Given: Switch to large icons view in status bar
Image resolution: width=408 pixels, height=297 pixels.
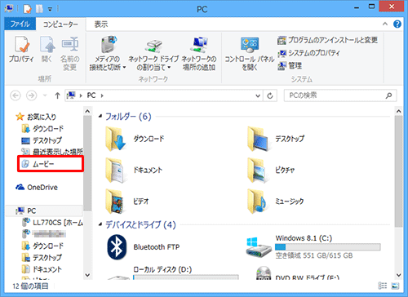Looking at the screenshot, I should click(395, 286).
